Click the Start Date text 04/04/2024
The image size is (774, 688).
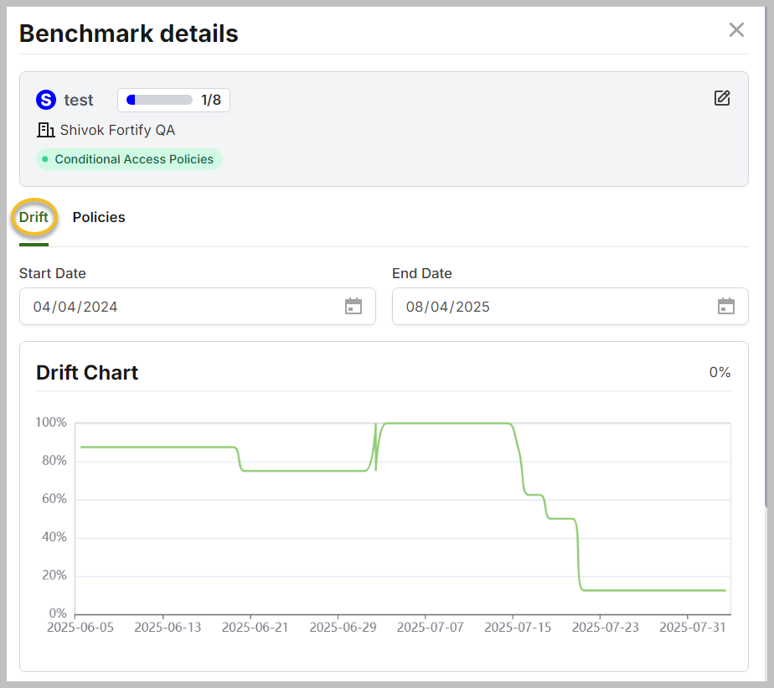pos(75,307)
